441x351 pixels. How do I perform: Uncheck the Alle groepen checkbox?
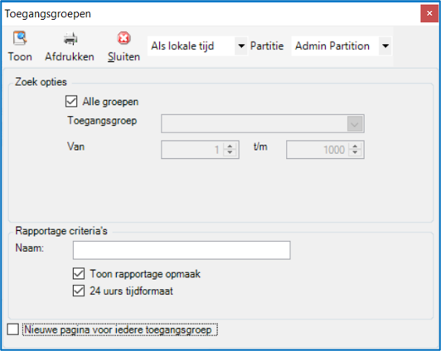(x=71, y=101)
